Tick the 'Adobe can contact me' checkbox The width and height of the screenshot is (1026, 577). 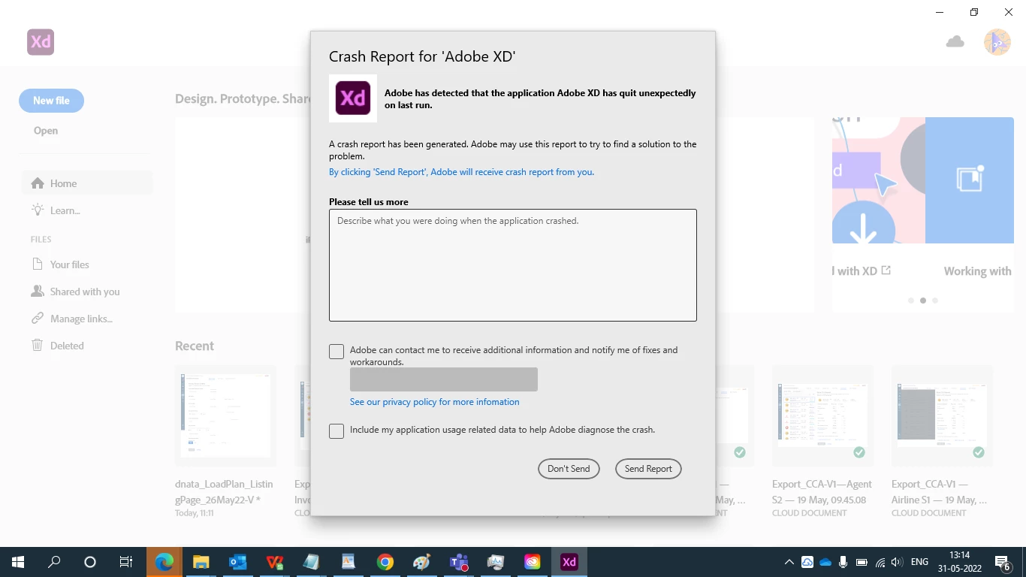tap(336, 352)
